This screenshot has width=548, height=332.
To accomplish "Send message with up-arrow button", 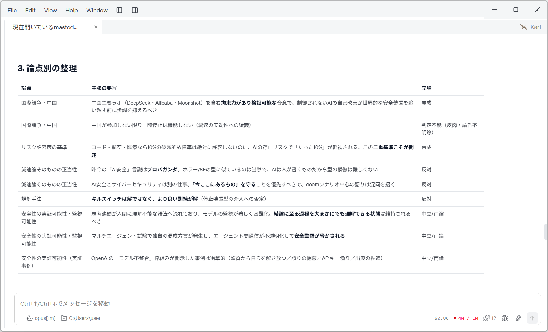I will point(532,318).
